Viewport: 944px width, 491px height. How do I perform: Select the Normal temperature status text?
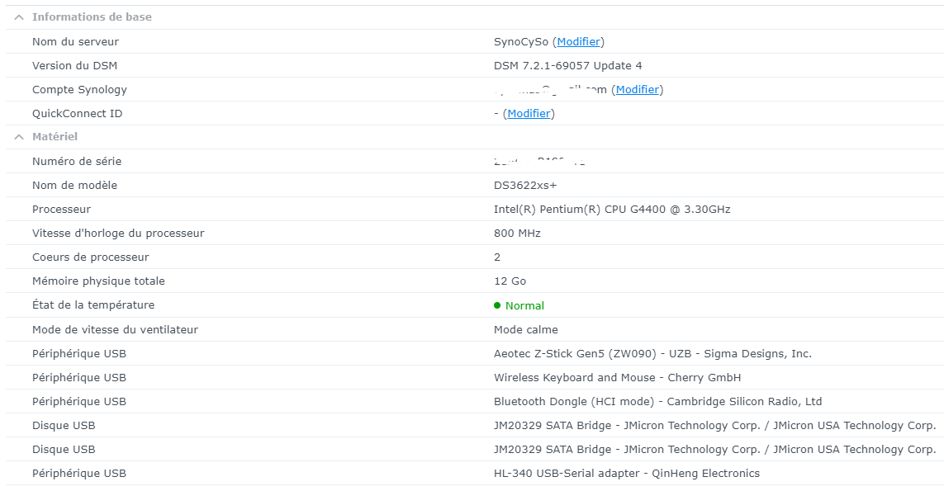[524, 306]
